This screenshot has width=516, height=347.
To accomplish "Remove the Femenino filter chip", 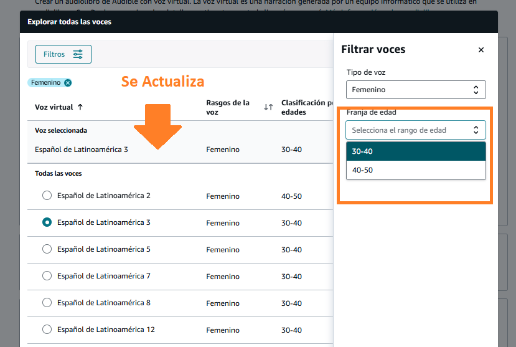I will click(68, 83).
